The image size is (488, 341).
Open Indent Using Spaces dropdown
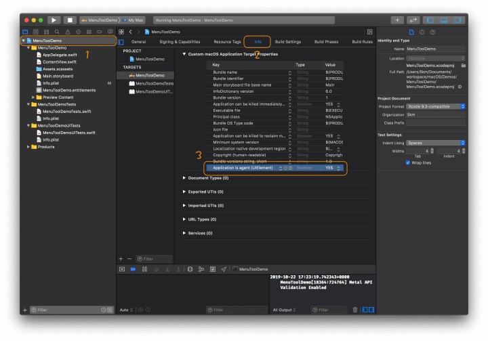[x=436, y=143]
